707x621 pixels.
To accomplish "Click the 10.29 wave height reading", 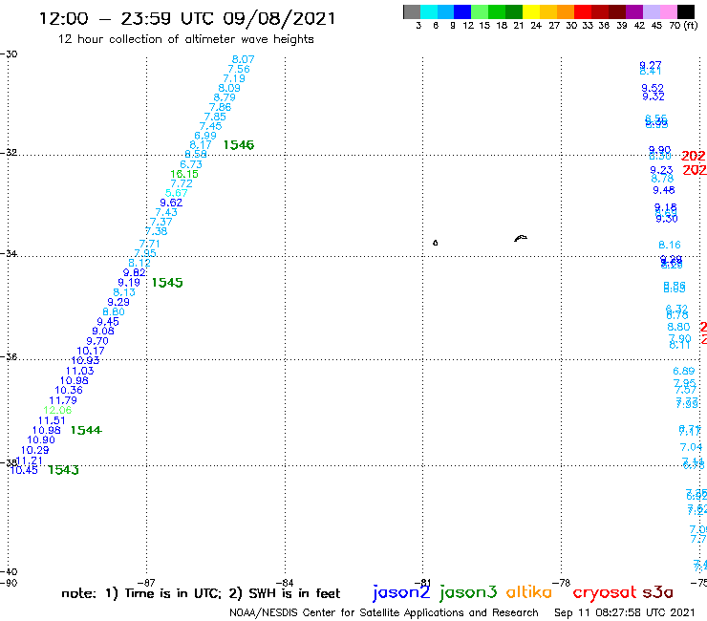I will (x=34, y=450).
